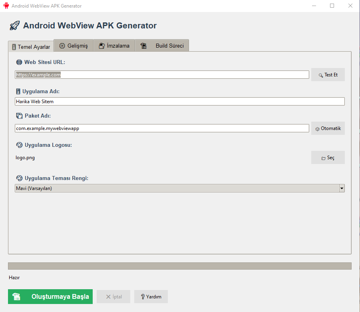Click the red Android icon in title bar
Image resolution: width=360 pixels, height=312 pixels.
6,6
